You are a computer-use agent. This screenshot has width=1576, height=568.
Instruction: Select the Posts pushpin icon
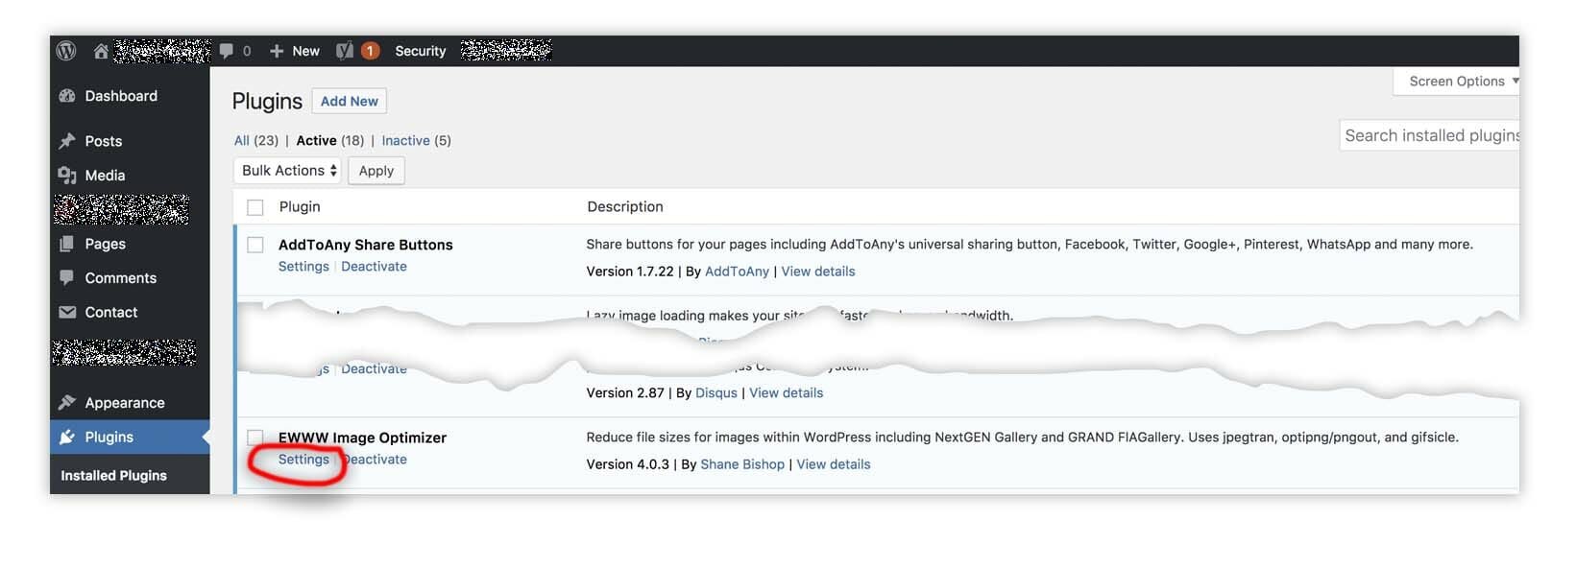[x=65, y=140]
